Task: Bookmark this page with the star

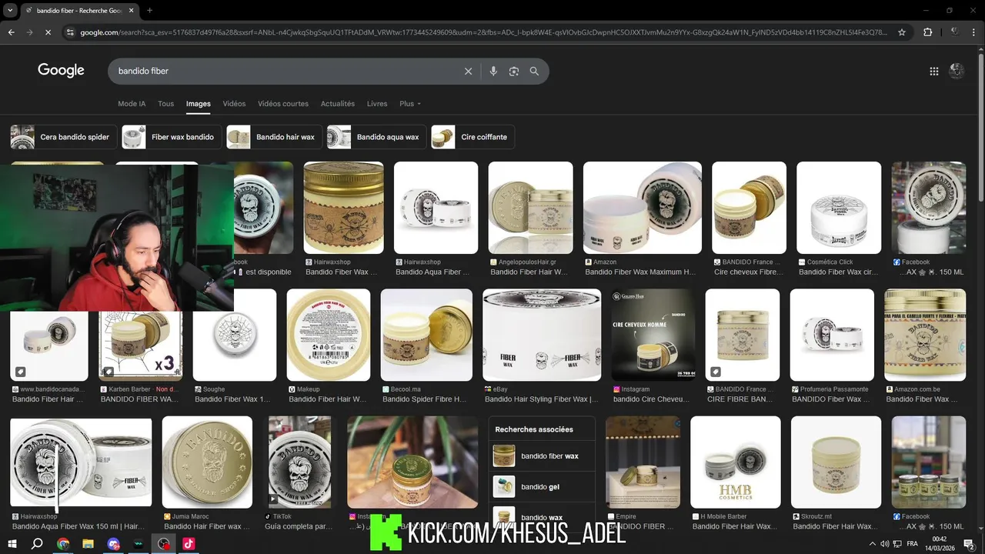Action: pos(902,32)
